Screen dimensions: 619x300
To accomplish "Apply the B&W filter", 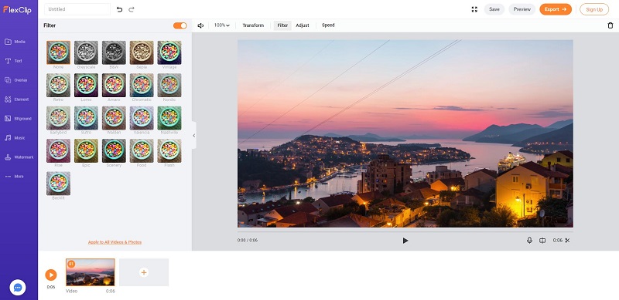I will 114,52.
